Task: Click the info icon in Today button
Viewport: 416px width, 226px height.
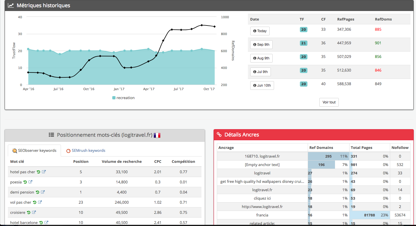Action: pos(255,31)
